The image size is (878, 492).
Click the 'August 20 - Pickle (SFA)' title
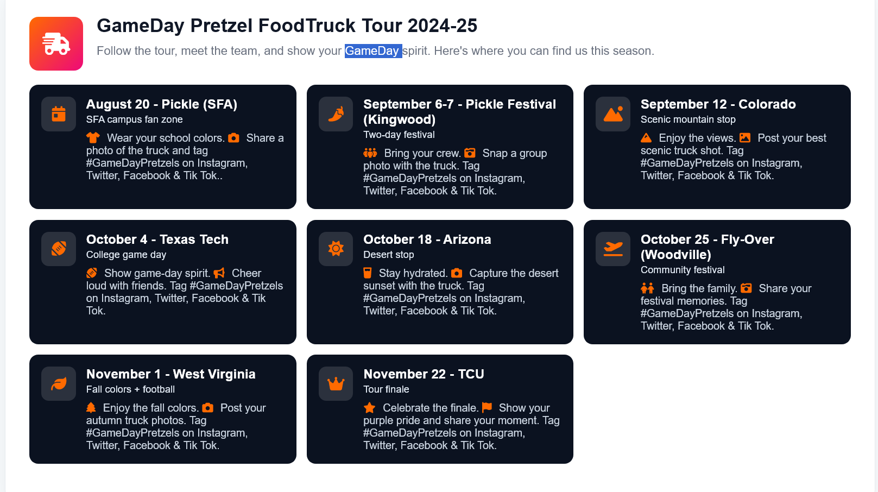tap(161, 104)
